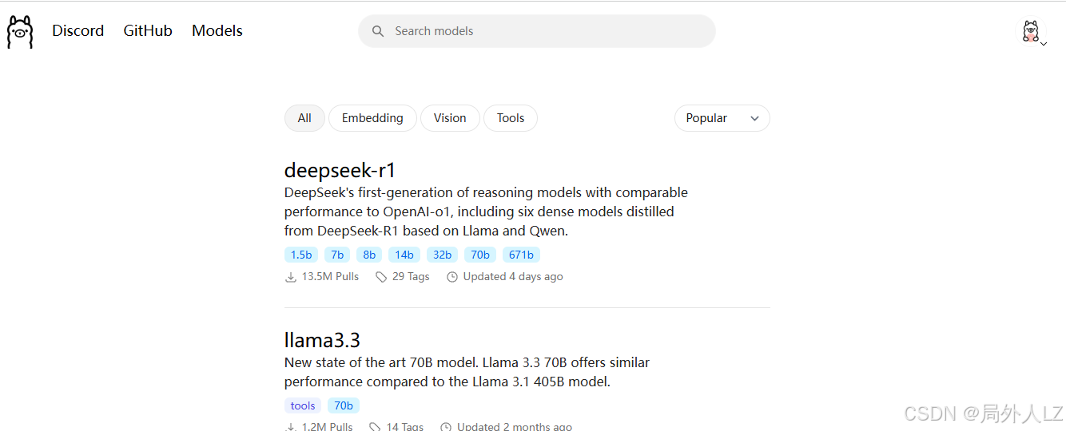Select the Tools filter tab
The width and height of the screenshot is (1066, 431).
coord(511,118)
